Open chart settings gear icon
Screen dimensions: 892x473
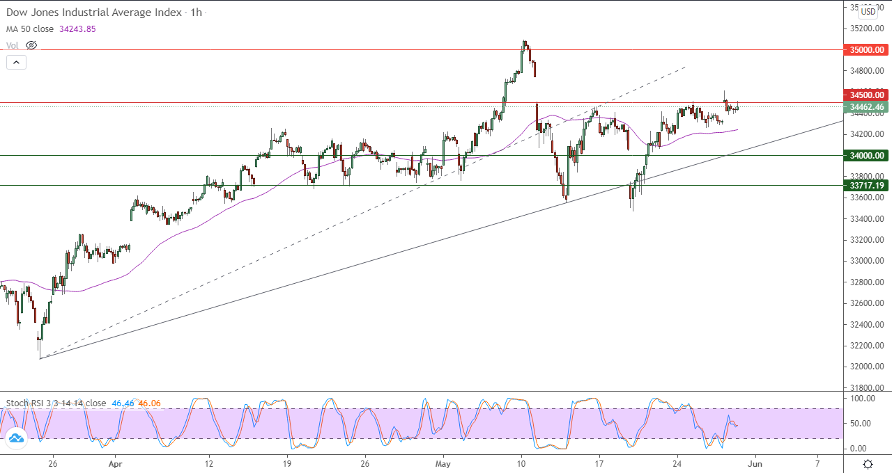[868, 464]
